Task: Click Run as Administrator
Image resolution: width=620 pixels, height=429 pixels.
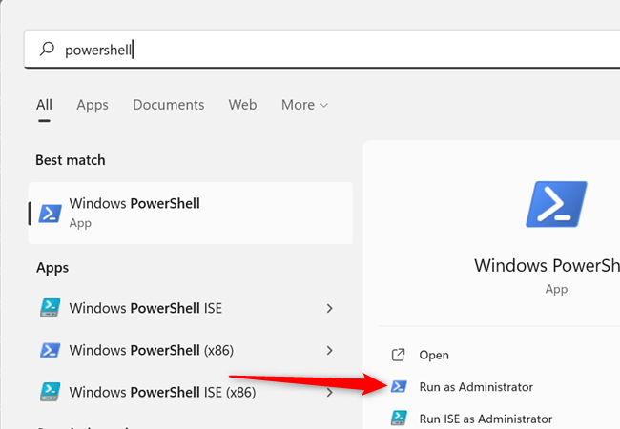Action: pyautogui.click(x=476, y=387)
